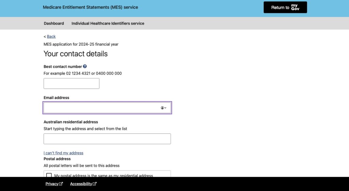Click the Email address label
The height and width of the screenshot is (191, 349).
click(x=56, y=98)
